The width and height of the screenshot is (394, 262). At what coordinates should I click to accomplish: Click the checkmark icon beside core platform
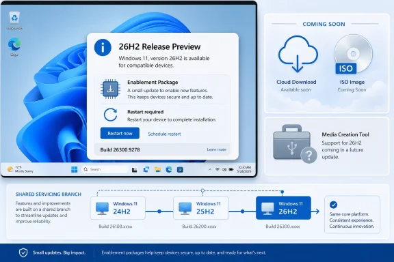click(333, 205)
